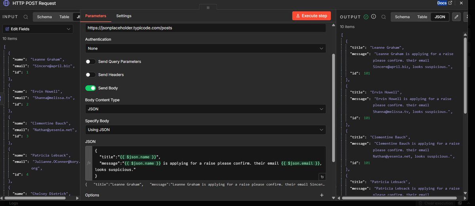Grab the panel drag handle at top center
475x206 pixels.
pyautogui.click(x=208, y=8)
